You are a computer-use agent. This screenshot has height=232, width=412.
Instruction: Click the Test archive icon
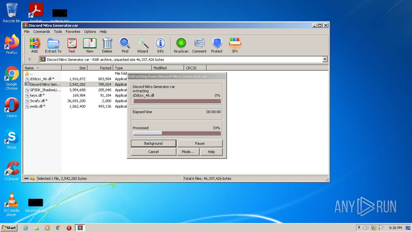(72, 45)
